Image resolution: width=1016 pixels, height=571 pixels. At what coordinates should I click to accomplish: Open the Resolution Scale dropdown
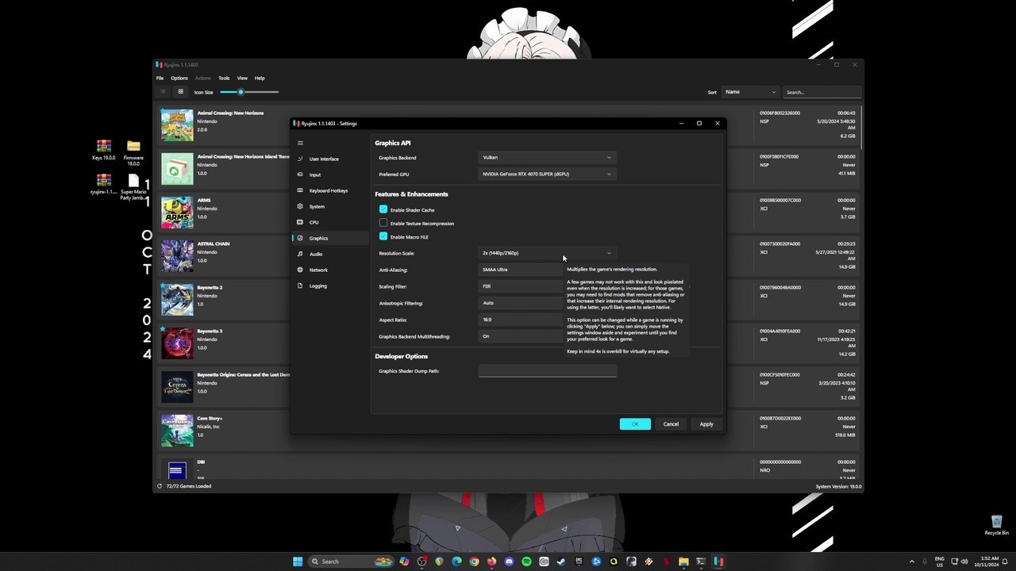pyautogui.click(x=547, y=253)
